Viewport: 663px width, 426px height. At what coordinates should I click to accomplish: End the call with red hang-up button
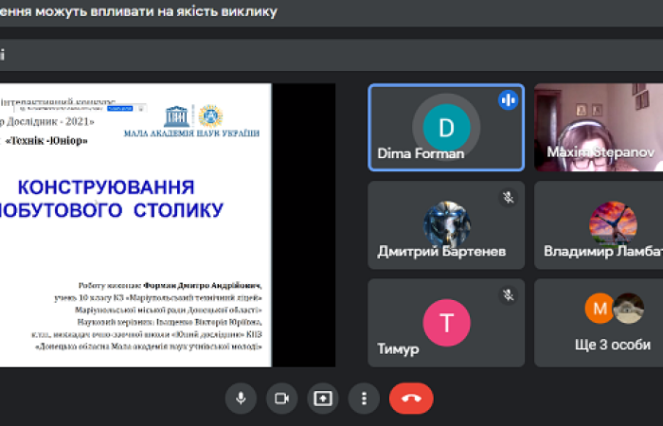[x=411, y=399]
